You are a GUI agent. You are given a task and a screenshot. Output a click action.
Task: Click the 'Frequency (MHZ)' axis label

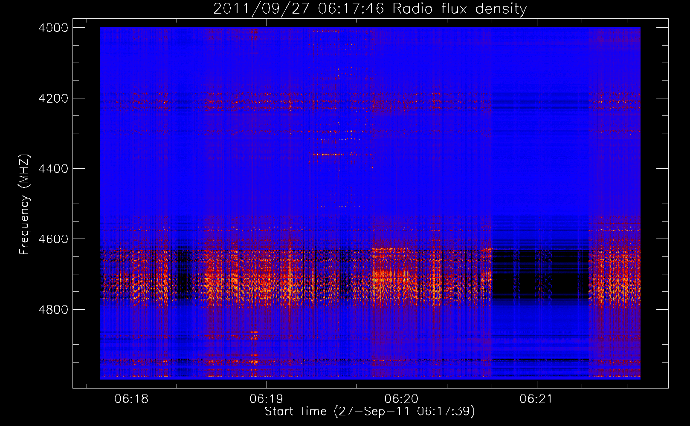[24, 204]
